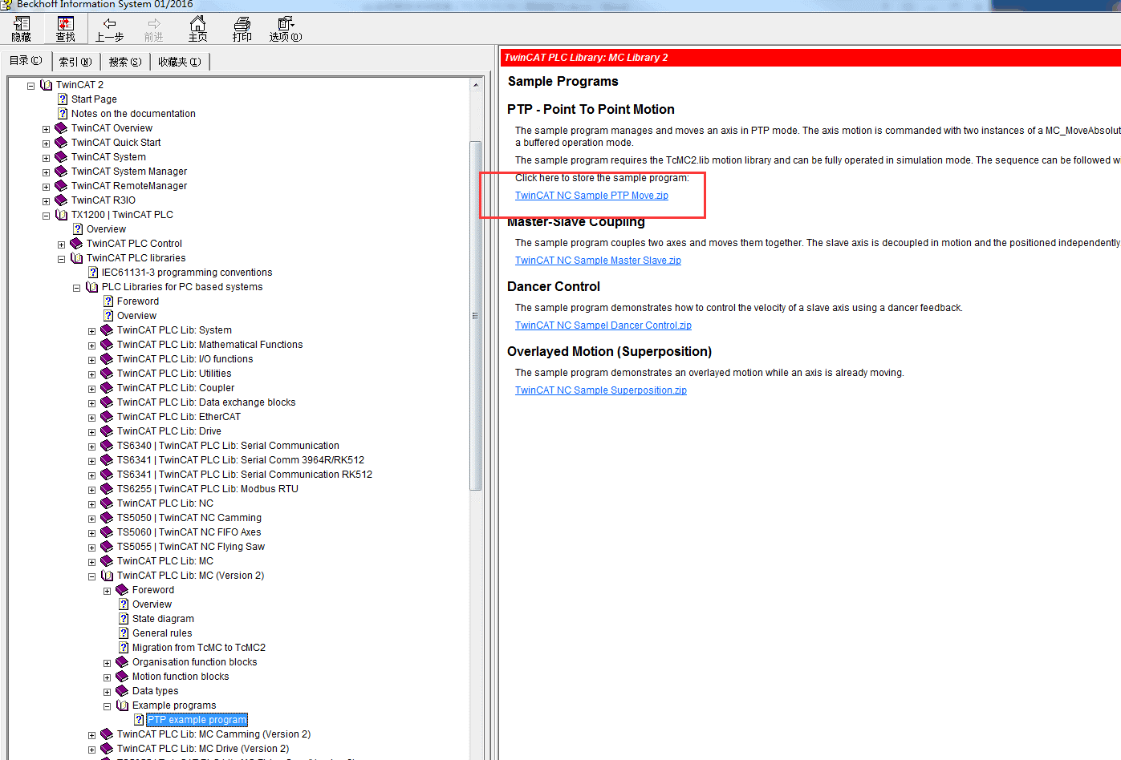Click the Example programs open-book icon
The height and width of the screenshot is (760, 1121).
(122, 705)
